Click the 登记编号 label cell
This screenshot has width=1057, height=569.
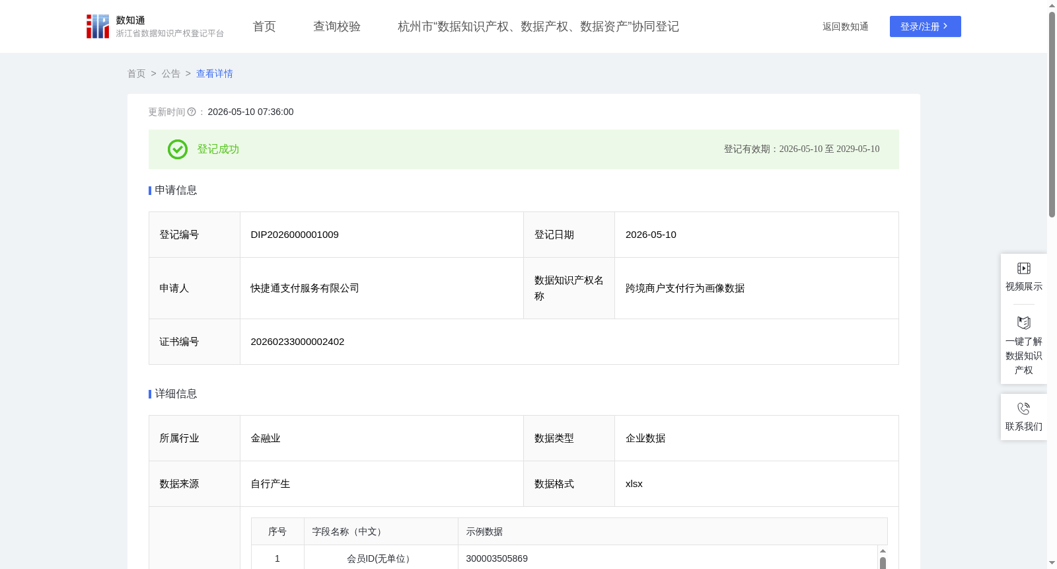[194, 235]
